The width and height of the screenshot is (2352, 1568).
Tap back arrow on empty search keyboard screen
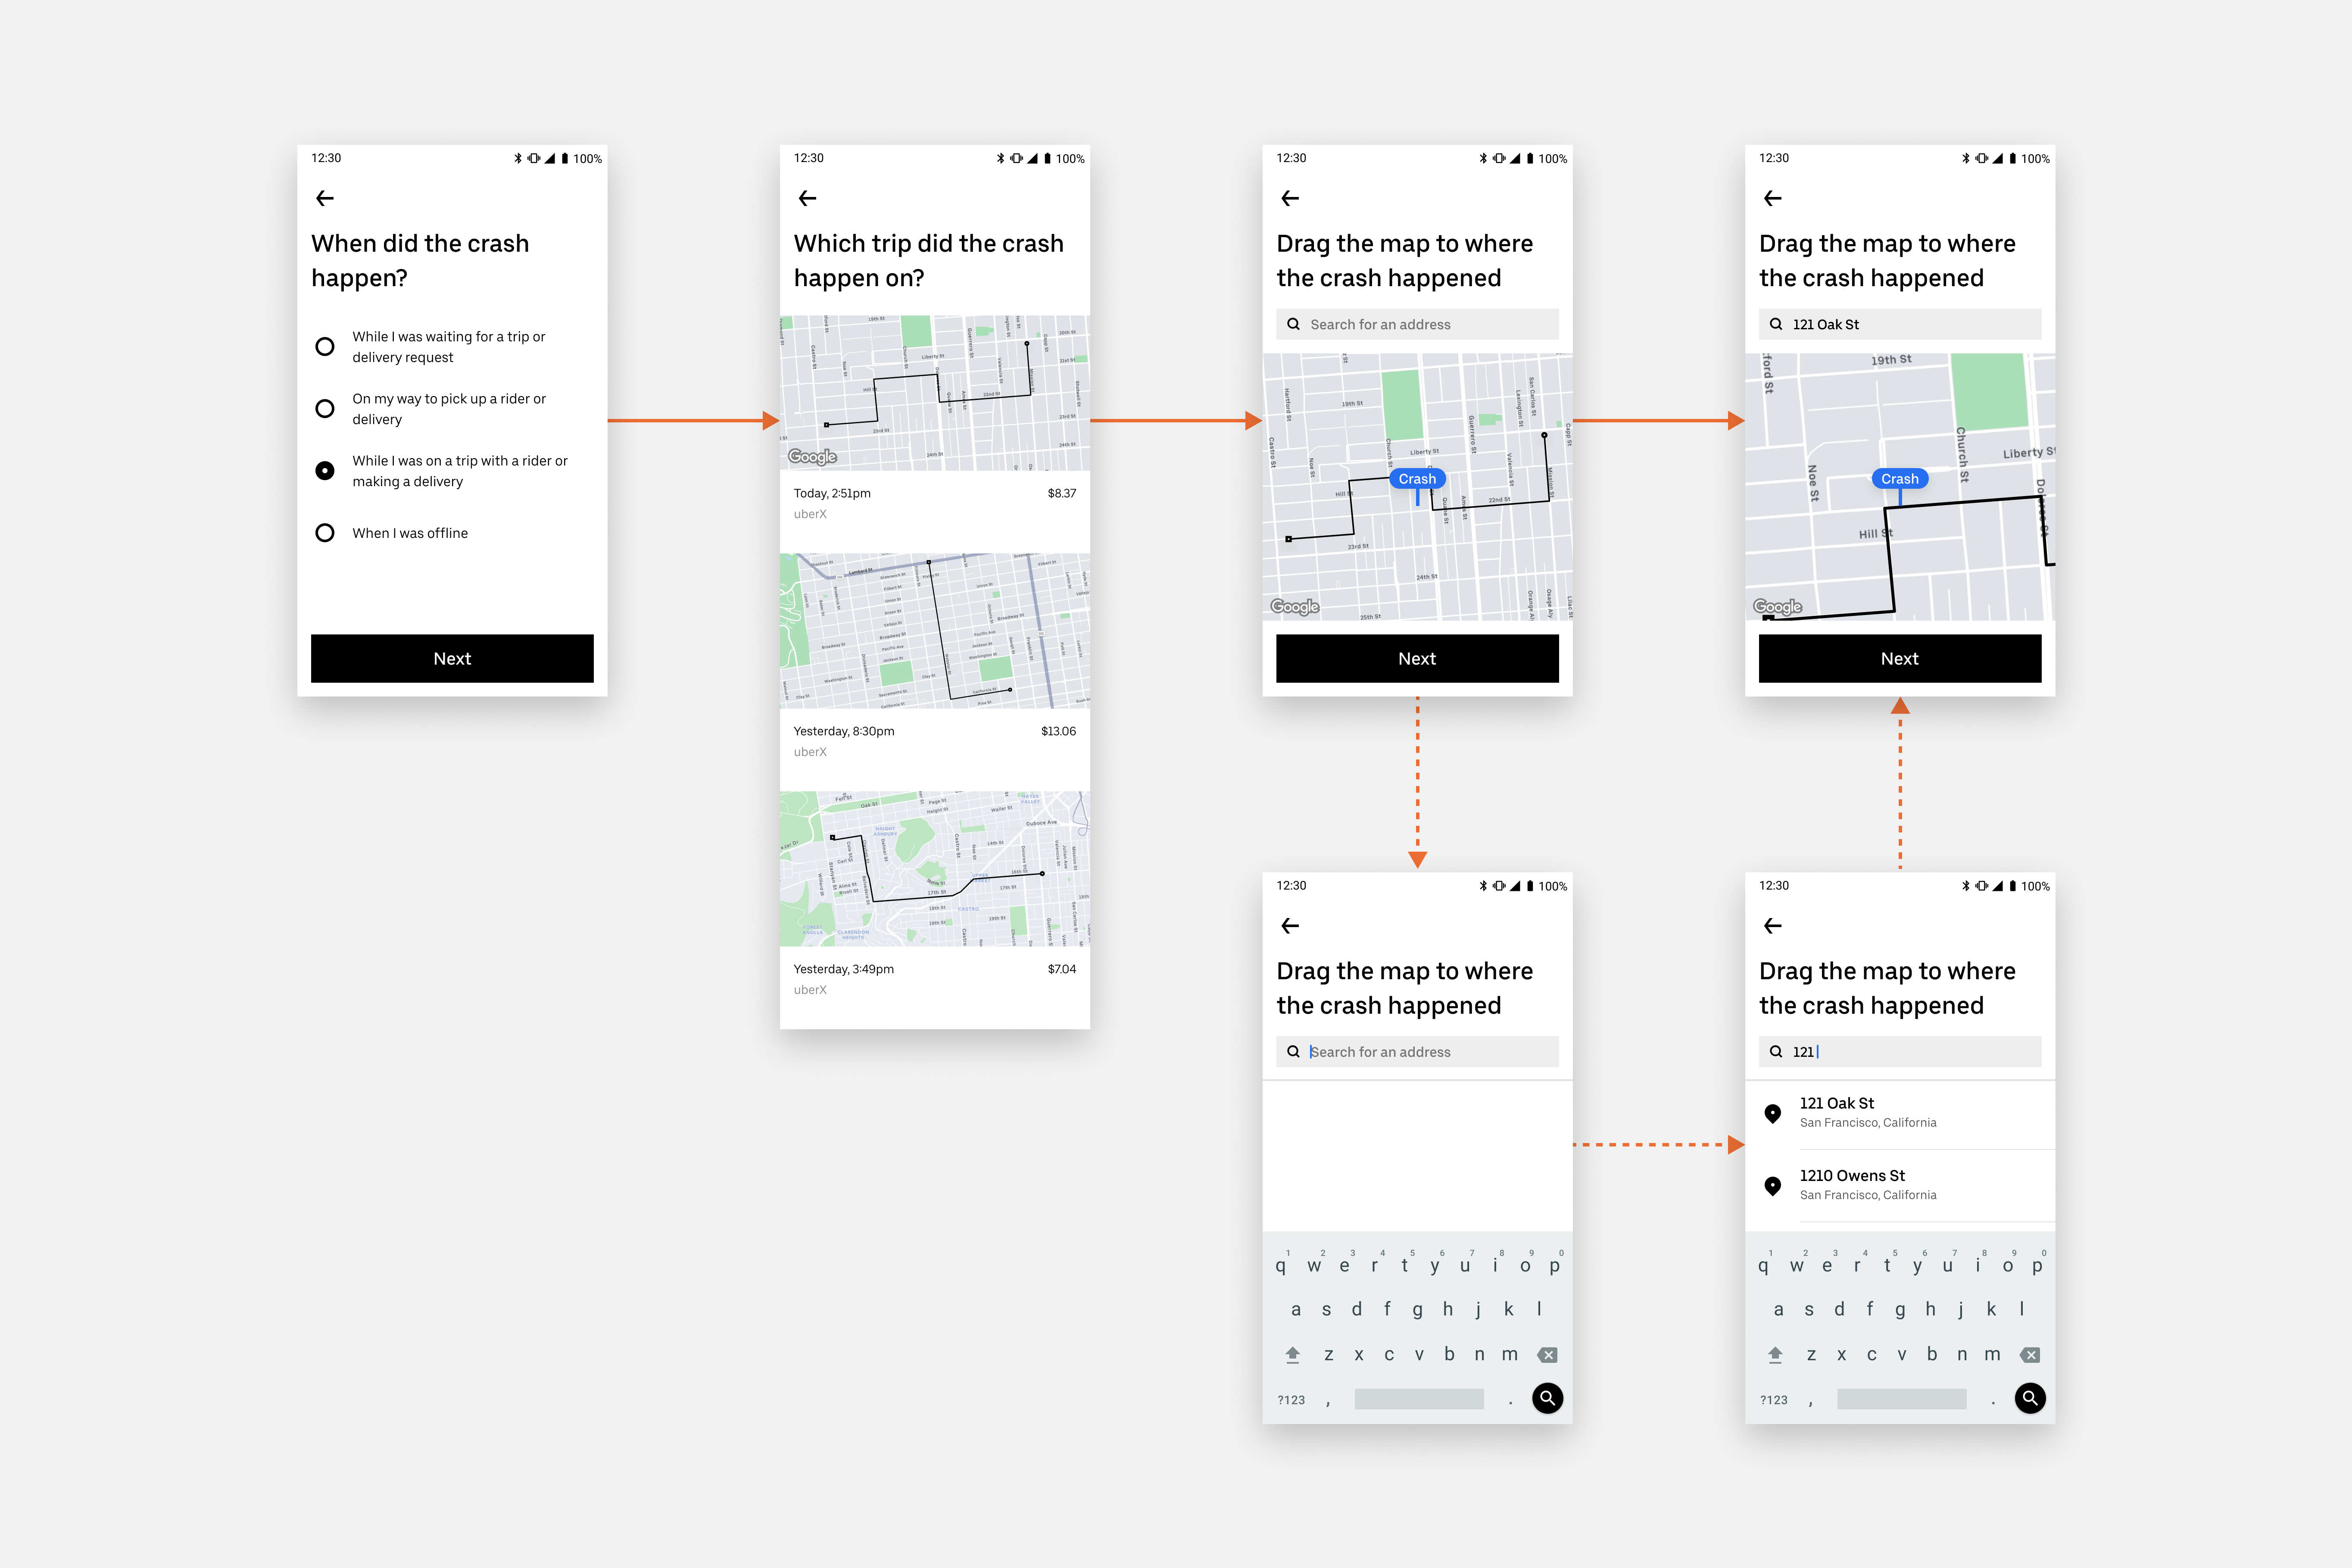tap(1291, 926)
